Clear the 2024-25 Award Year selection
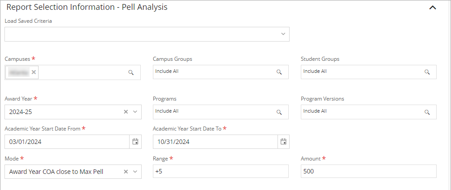The width and height of the screenshot is (451, 190). pos(126,112)
